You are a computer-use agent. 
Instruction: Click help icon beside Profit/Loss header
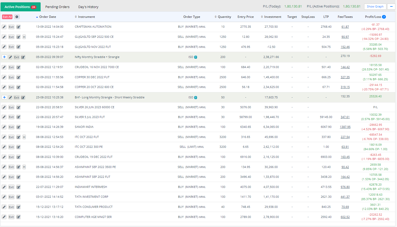coord(384,17)
